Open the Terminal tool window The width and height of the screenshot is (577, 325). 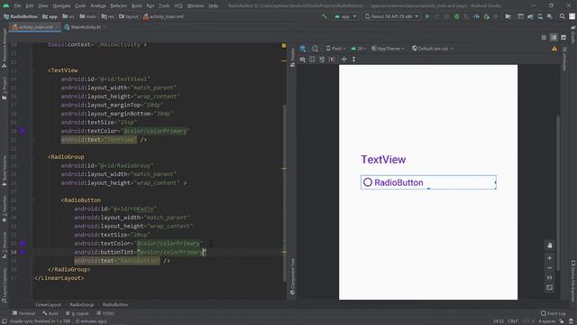coord(23,313)
